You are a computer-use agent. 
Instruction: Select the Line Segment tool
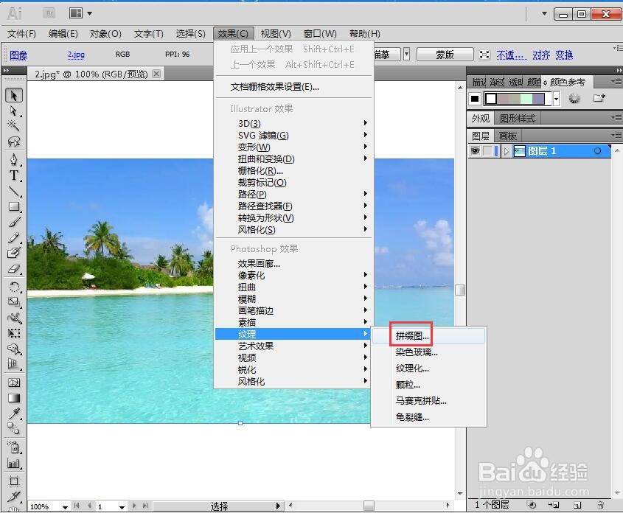click(x=14, y=191)
